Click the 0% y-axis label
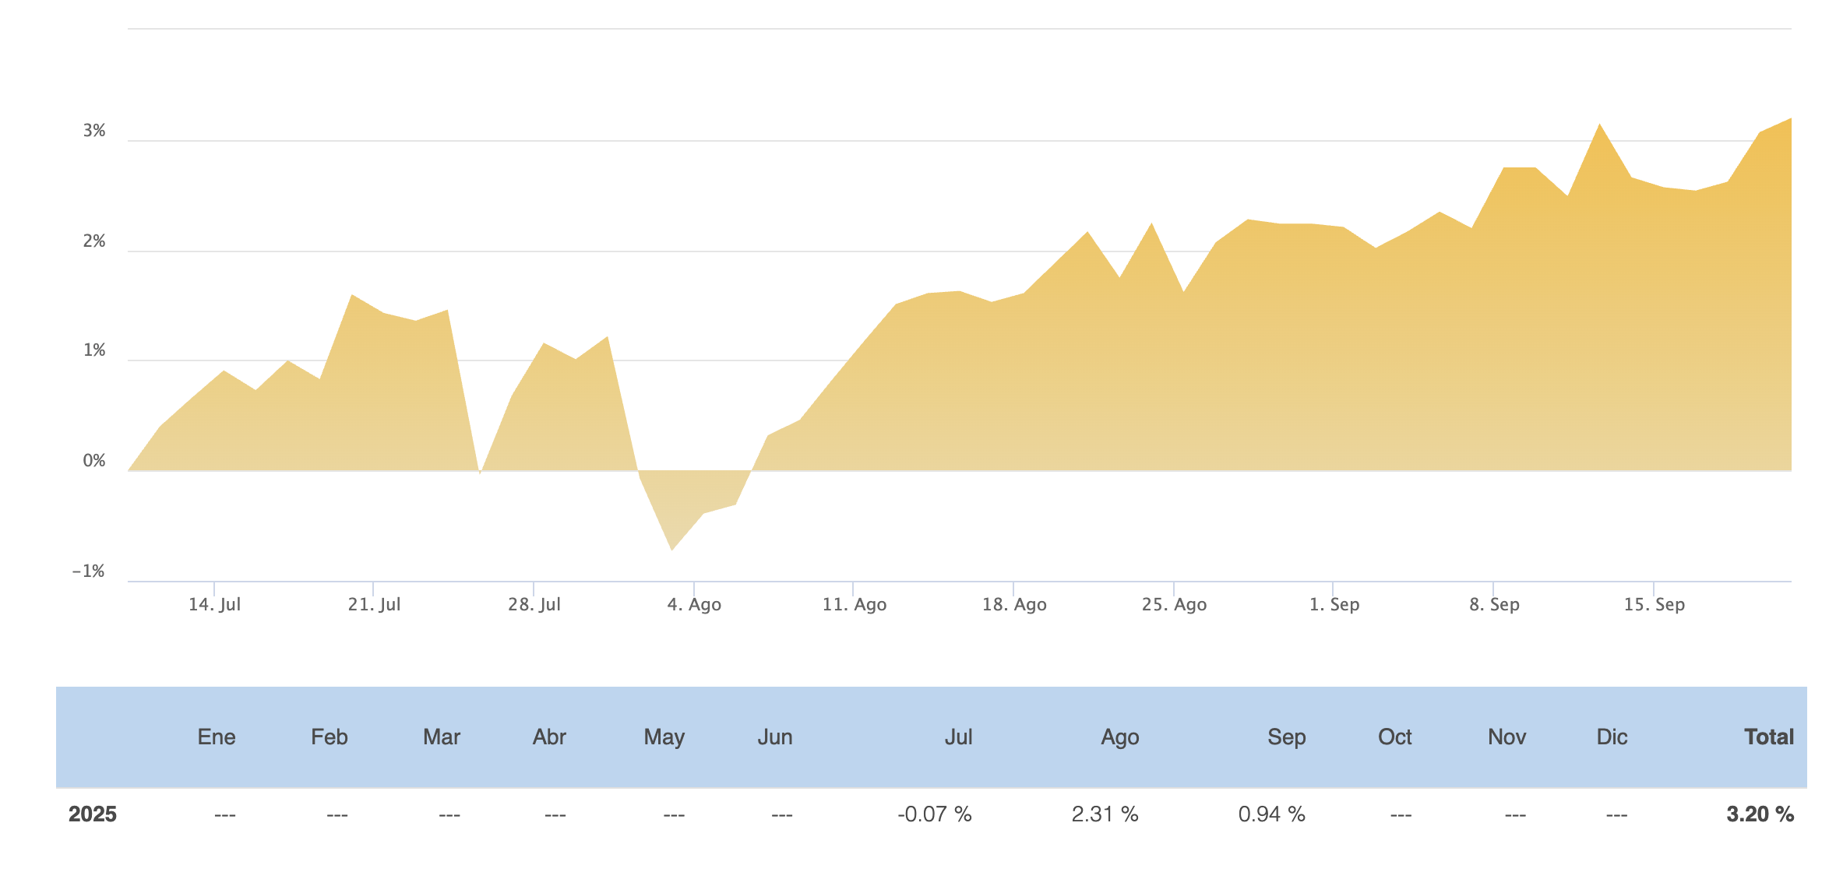 (94, 461)
